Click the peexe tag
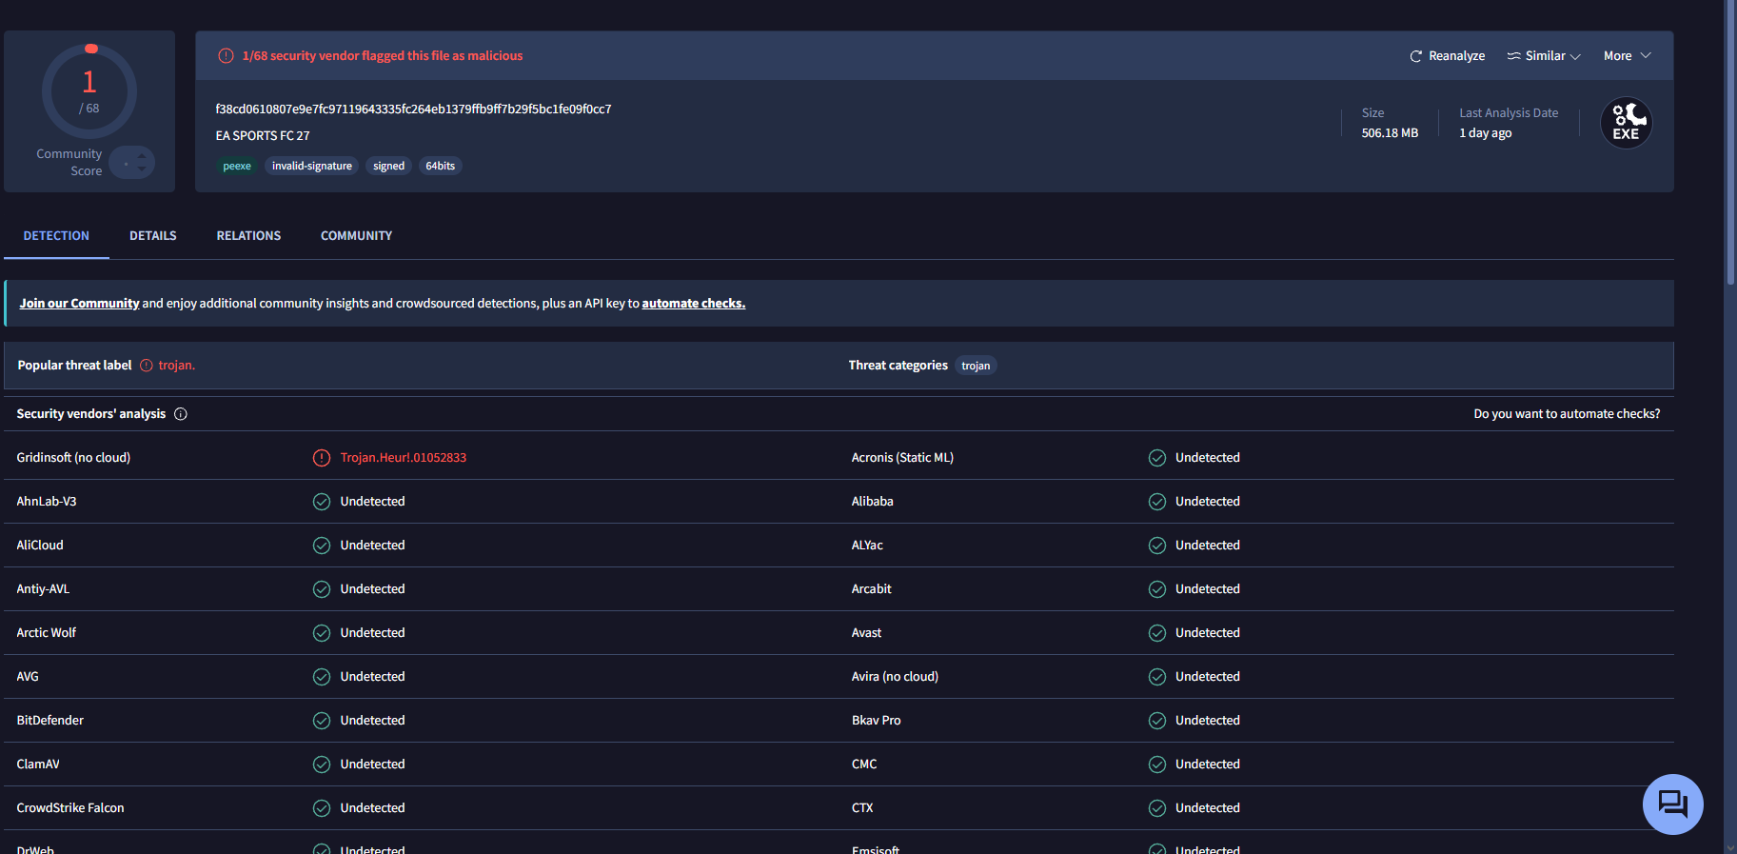The height and width of the screenshot is (854, 1737). [x=237, y=166]
